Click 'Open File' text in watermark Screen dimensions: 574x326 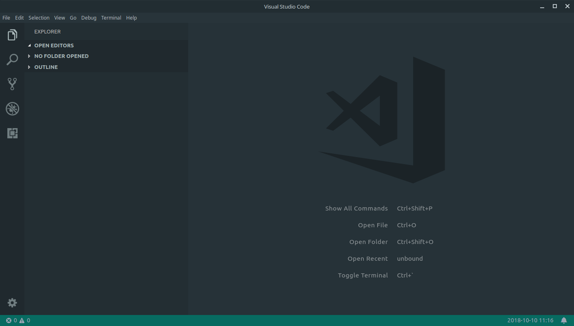[x=373, y=225]
